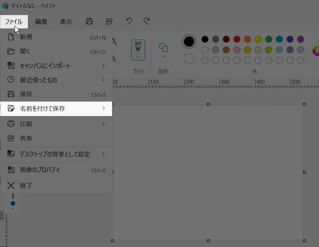The height and width of the screenshot is (247, 319).
Task: Click the canvas bottom-middle resize handle
Action: click(x=208, y=241)
